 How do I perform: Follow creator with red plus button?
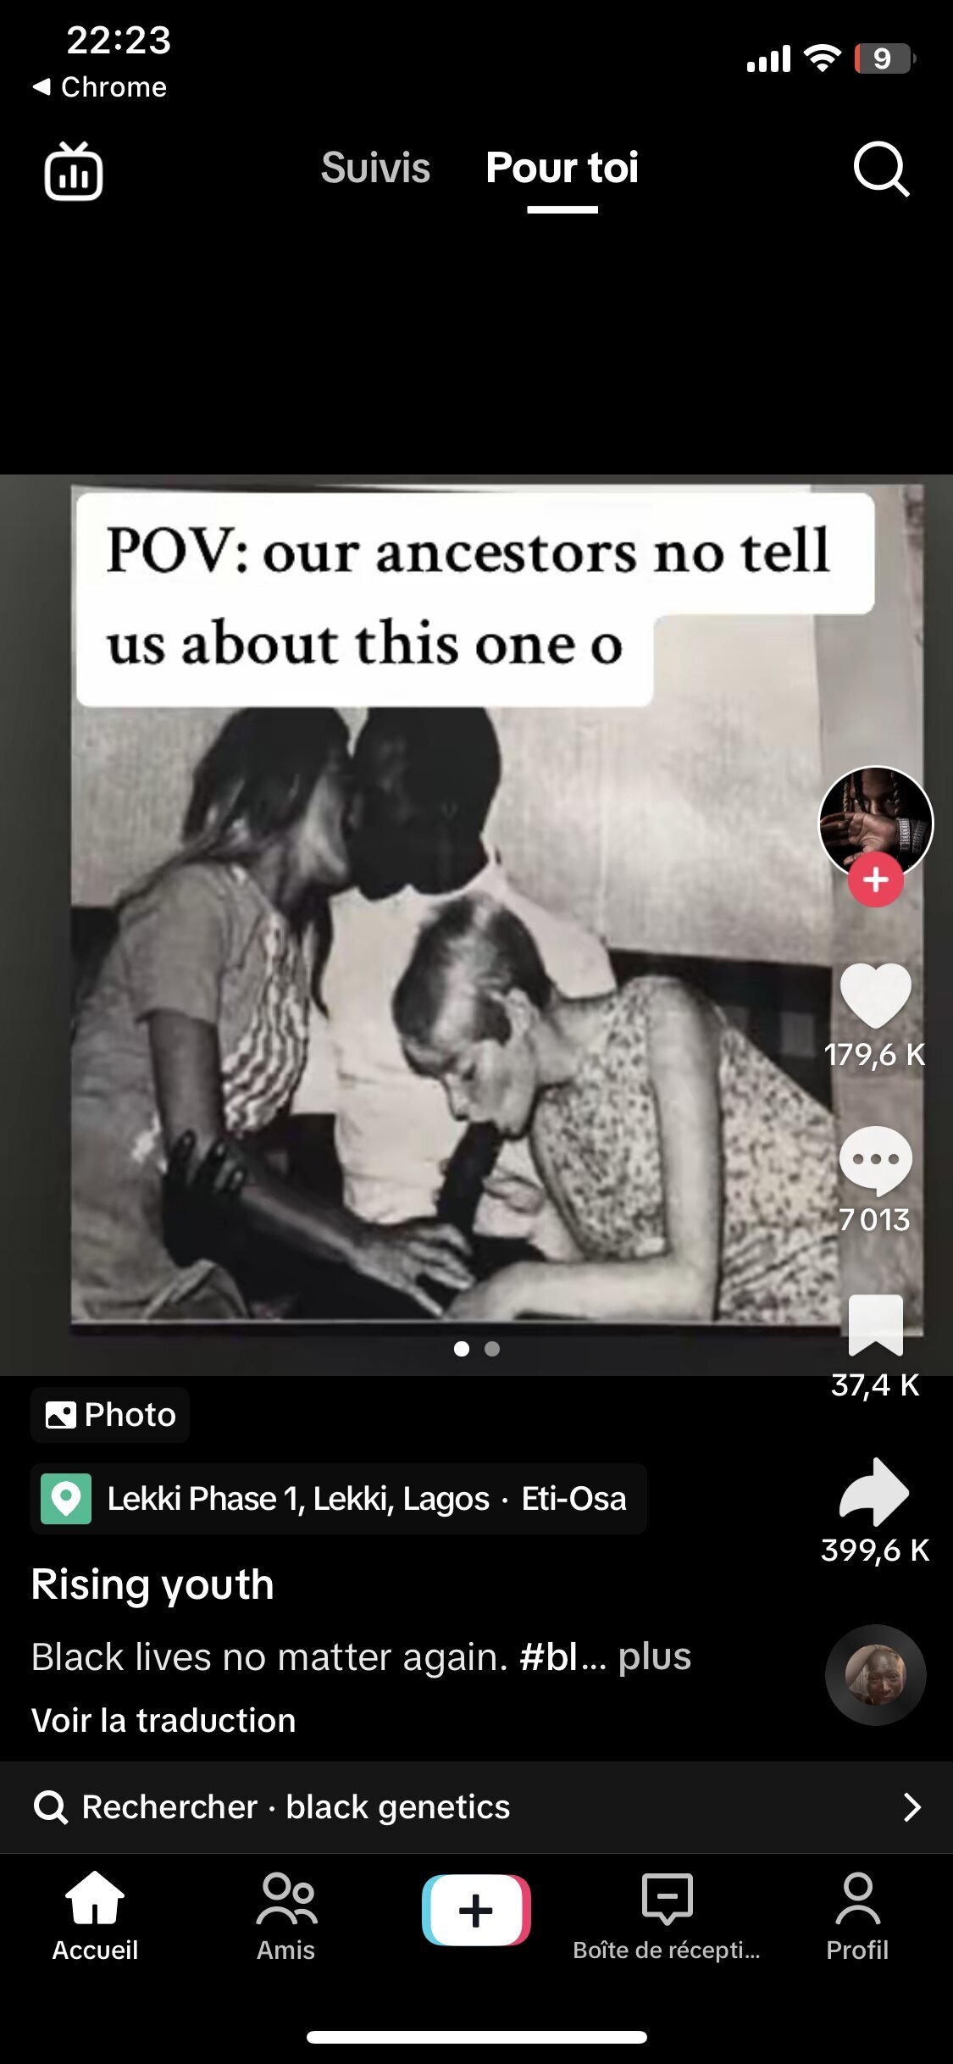coord(875,879)
